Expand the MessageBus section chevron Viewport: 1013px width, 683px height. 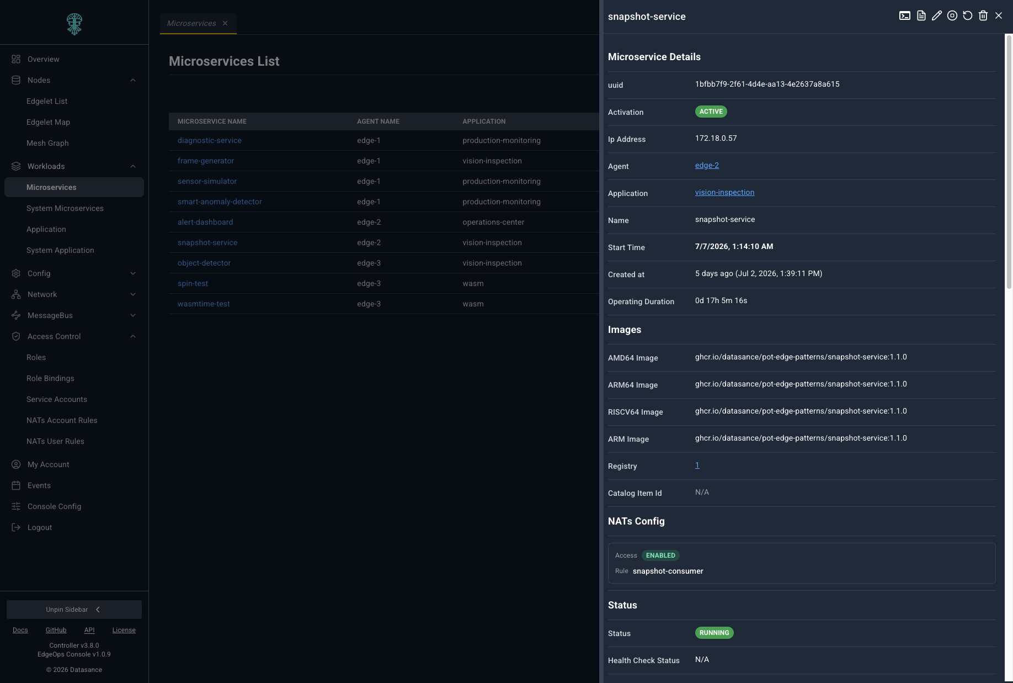click(133, 315)
